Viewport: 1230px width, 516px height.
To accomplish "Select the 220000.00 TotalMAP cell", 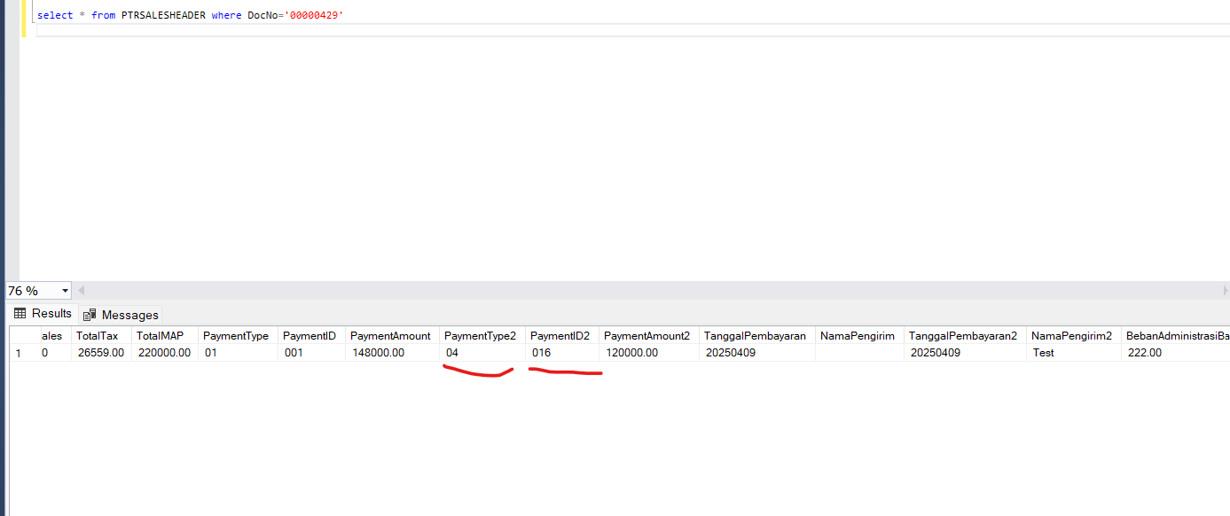I will pos(164,353).
